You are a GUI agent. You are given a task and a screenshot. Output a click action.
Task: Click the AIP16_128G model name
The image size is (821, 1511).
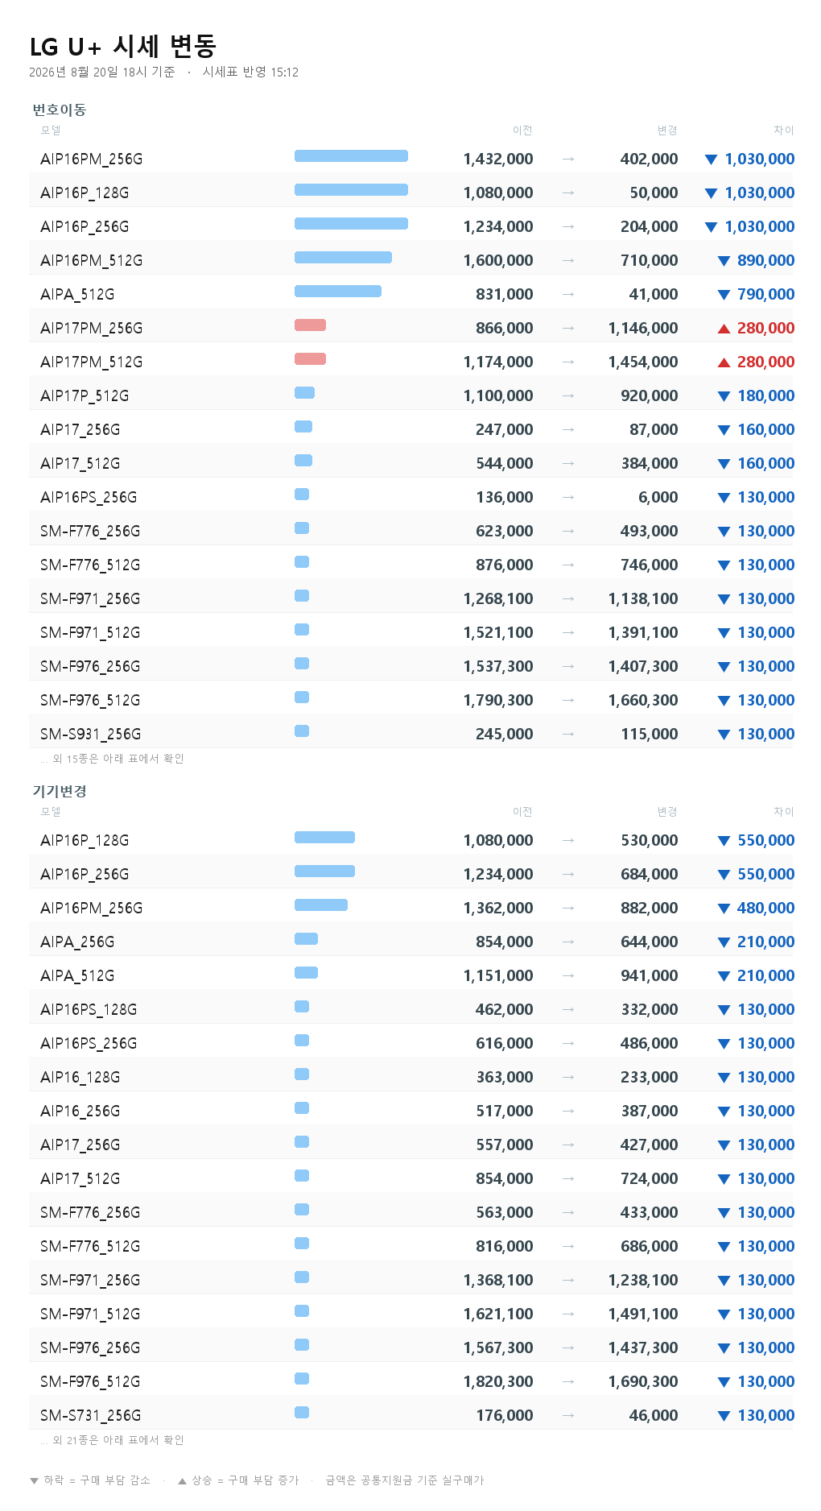[80, 1078]
